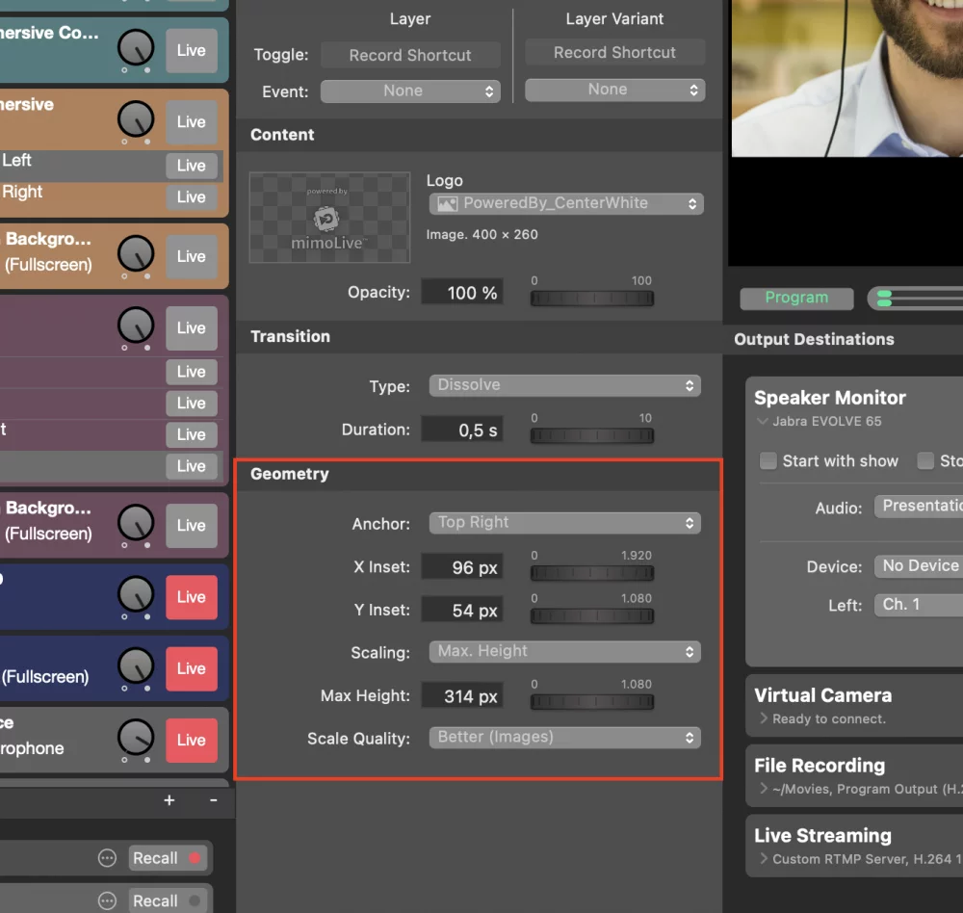This screenshot has width=963, height=913.
Task: Click the volume knob on the teal layer
Action: [136, 48]
